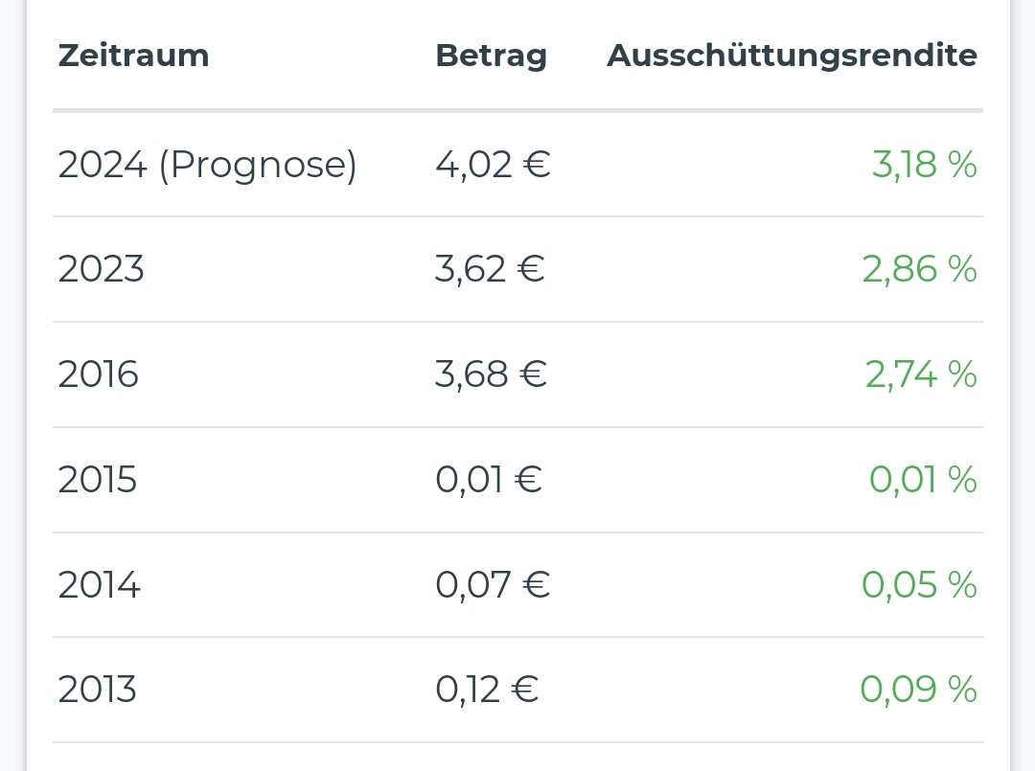
Task: Click the 0,01 % yield value
Action: coord(923,479)
